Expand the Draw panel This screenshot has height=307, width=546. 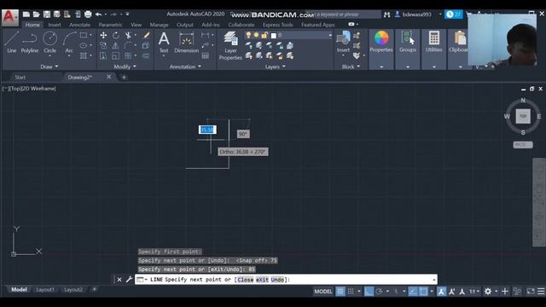(x=49, y=67)
